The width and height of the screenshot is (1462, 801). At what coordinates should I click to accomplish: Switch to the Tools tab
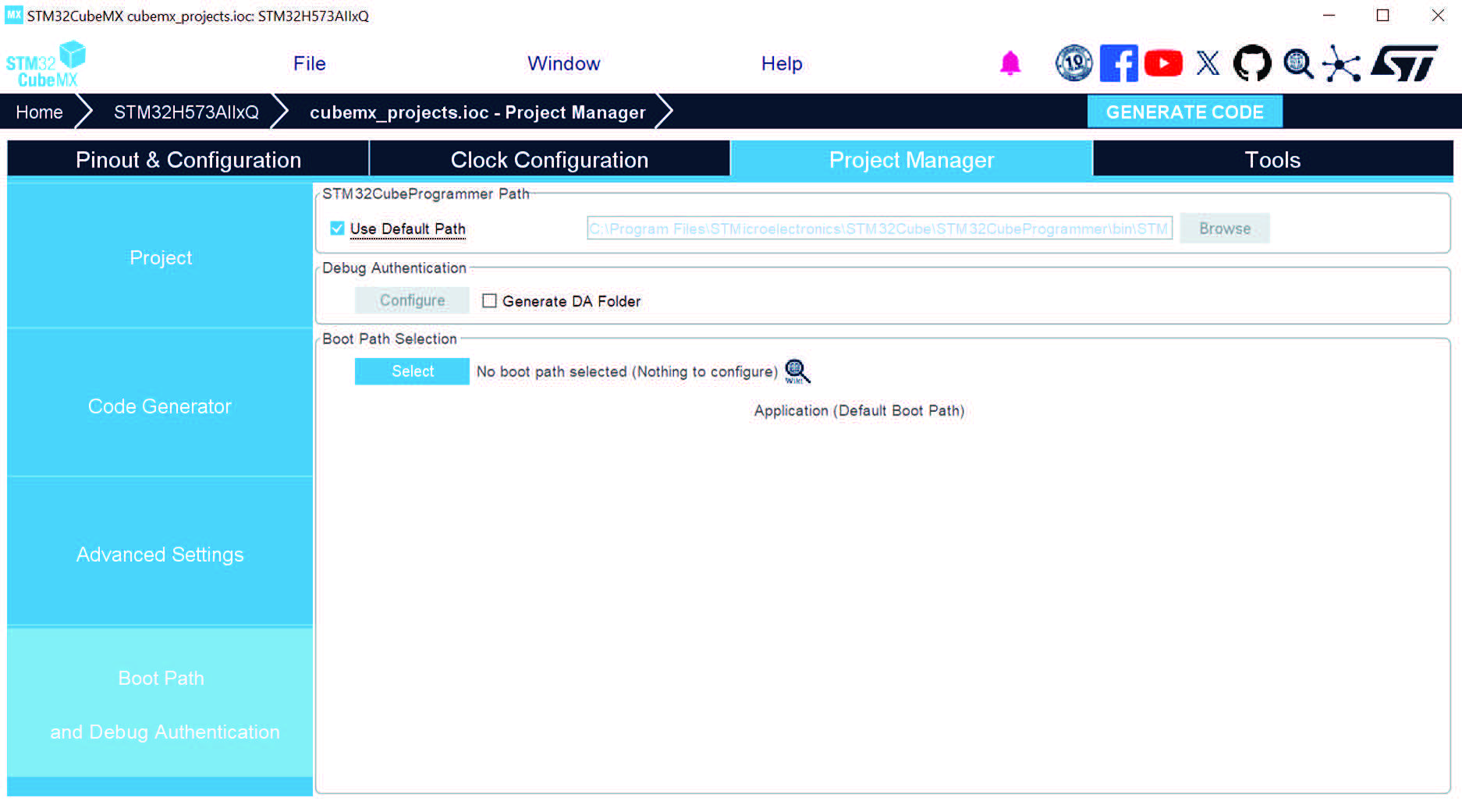tap(1273, 159)
